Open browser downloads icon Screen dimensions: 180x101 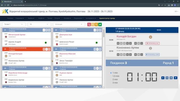coord(169,5)
